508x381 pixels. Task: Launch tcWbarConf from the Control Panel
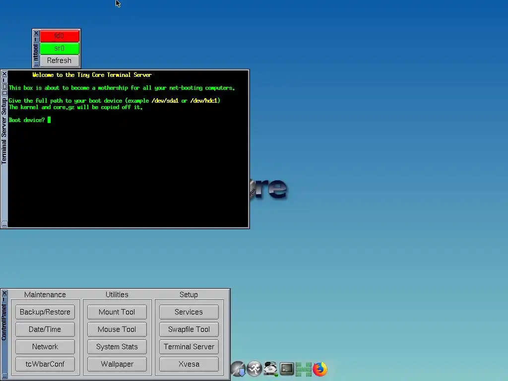(x=45, y=364)
